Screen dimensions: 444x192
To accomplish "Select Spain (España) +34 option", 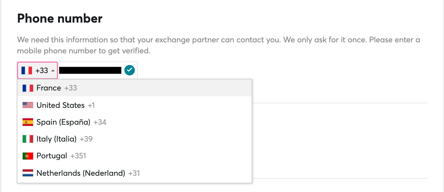I will pos(135,122).
